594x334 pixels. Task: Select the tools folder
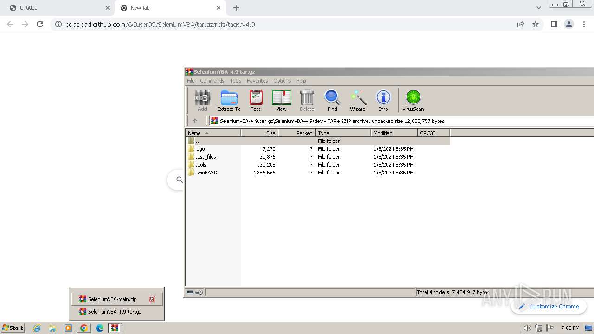coord(200,165)
